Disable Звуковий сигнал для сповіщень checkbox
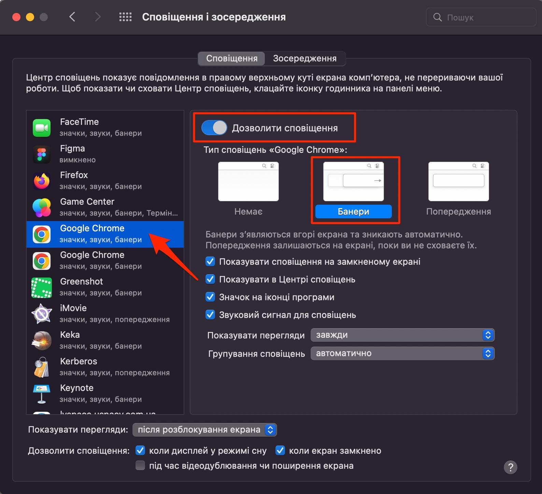This screenshot has width=542, height=494. [210, 315]
